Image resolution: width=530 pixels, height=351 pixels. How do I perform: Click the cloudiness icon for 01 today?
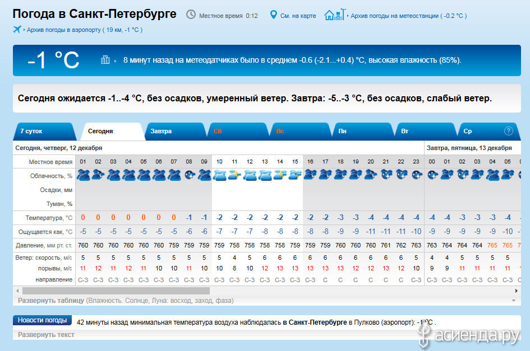click(83, 175)
